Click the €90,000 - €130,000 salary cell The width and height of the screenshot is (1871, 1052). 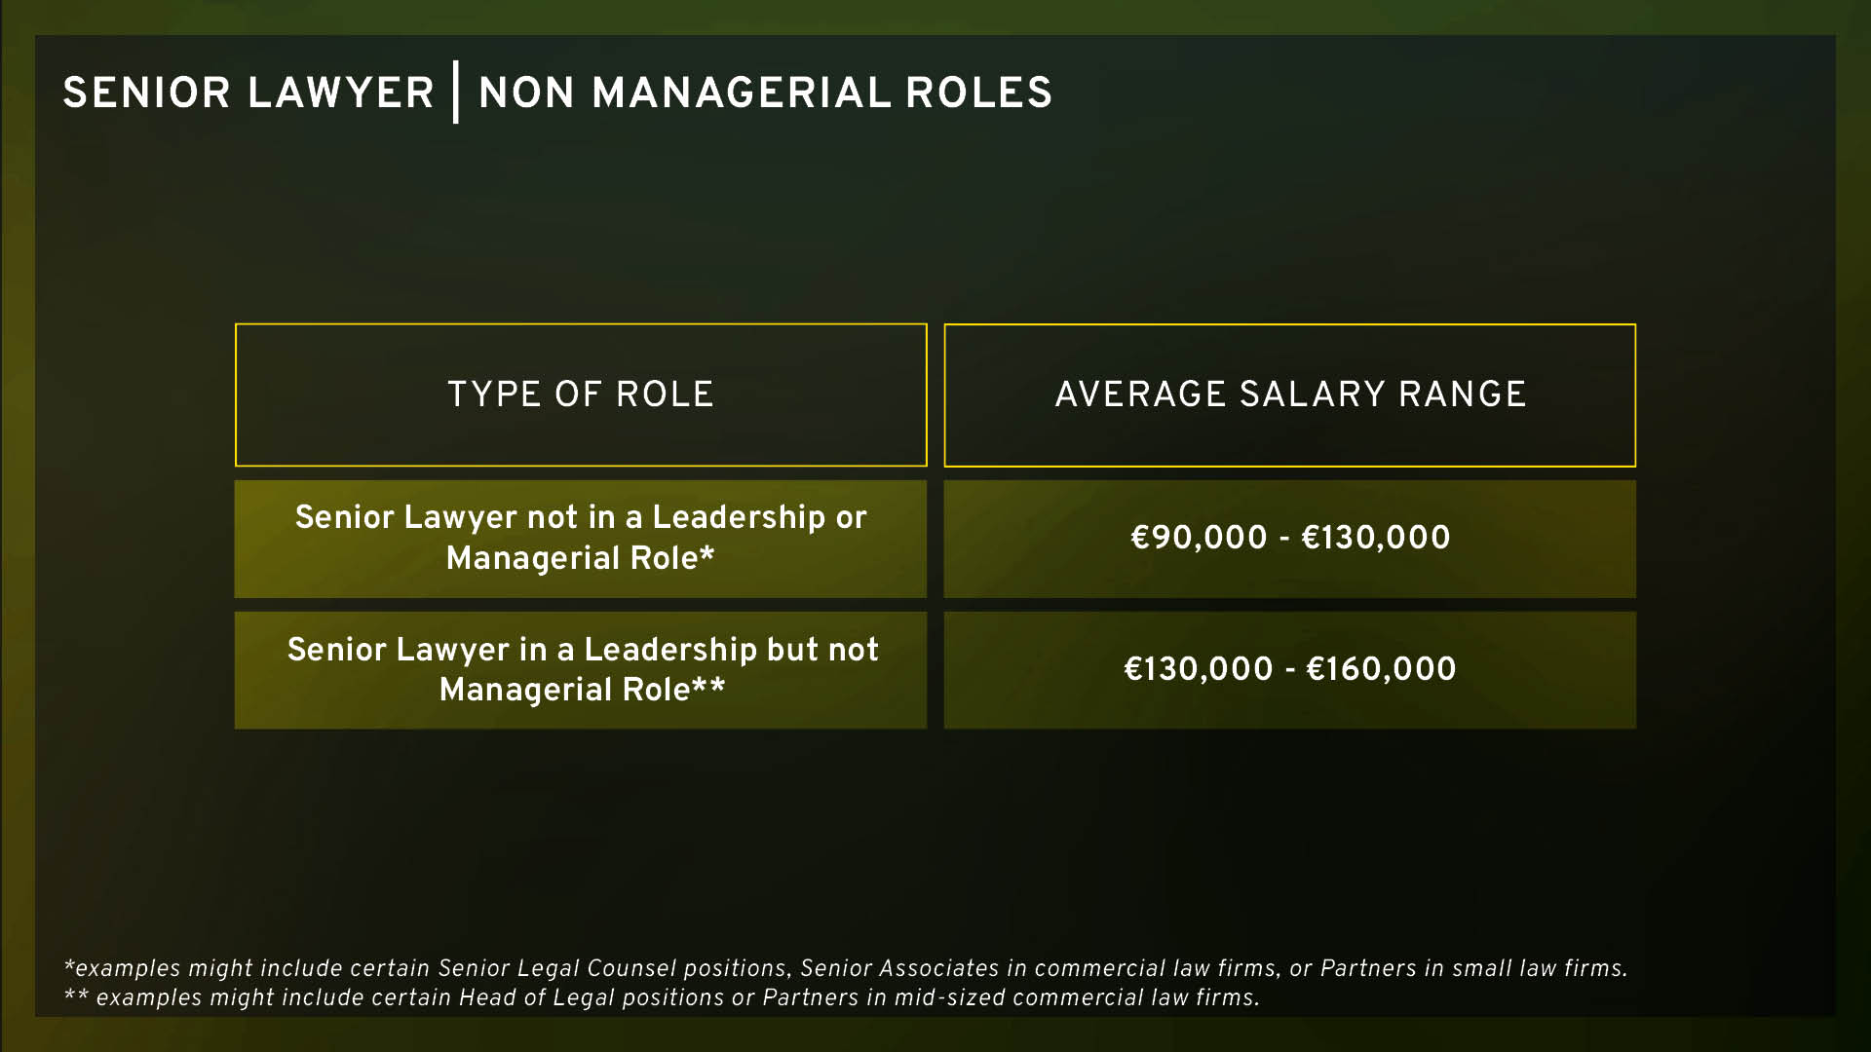tap(1289, 539)
